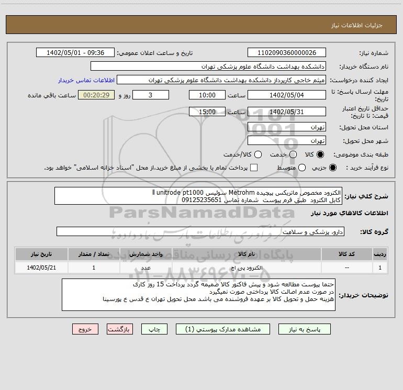Click the واحد شمارش column header
This screenshot has height=390, width=403.
point(145,254)
